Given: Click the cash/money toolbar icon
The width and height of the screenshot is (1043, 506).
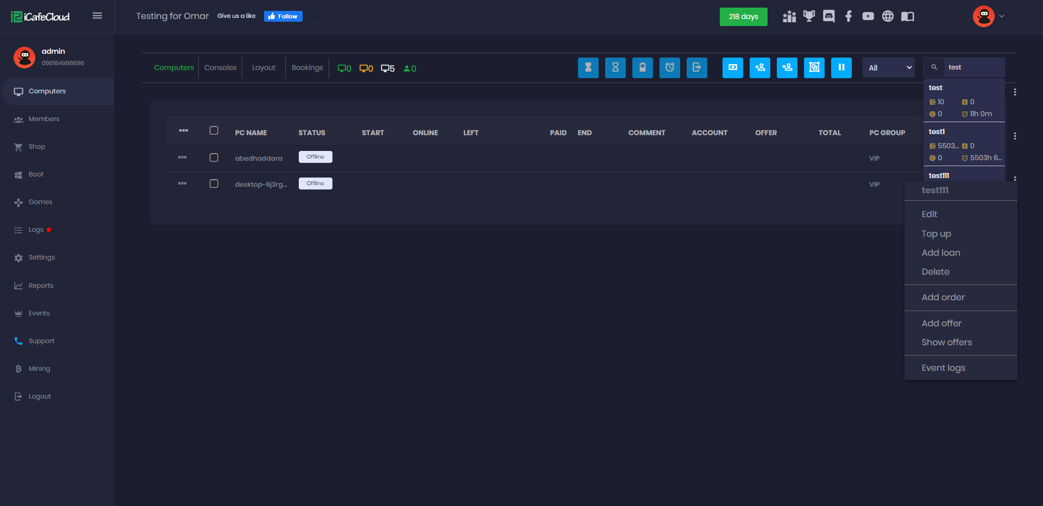Looking at the screenshot, I should [732, 68].
